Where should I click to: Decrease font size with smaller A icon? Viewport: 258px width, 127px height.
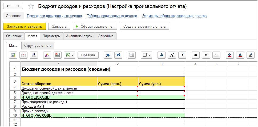tap(182, 55)
